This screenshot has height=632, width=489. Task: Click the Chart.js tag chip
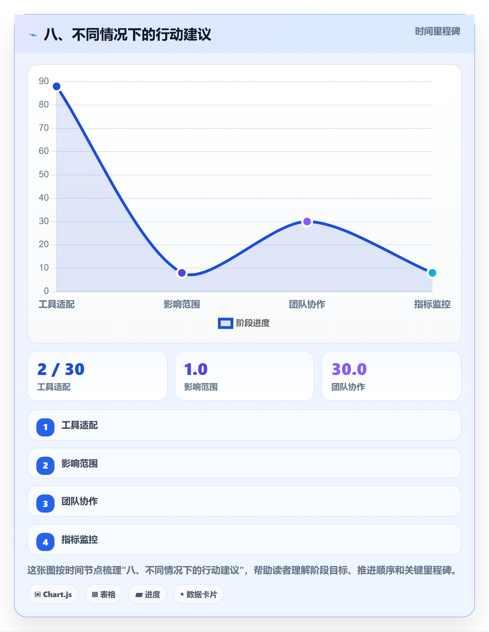tap(53, 594)
